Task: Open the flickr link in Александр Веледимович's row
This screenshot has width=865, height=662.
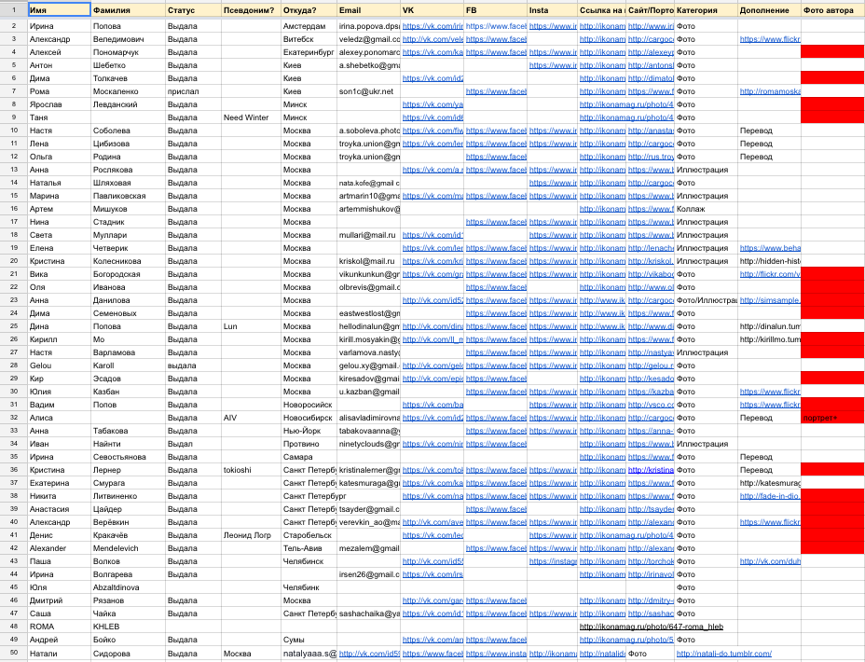Action: 770,39
